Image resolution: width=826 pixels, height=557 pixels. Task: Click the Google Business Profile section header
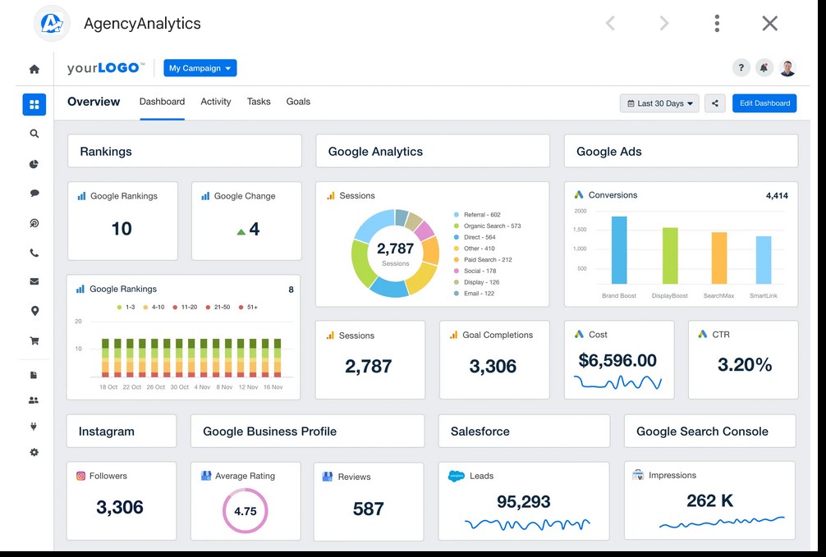pos(308,431)
